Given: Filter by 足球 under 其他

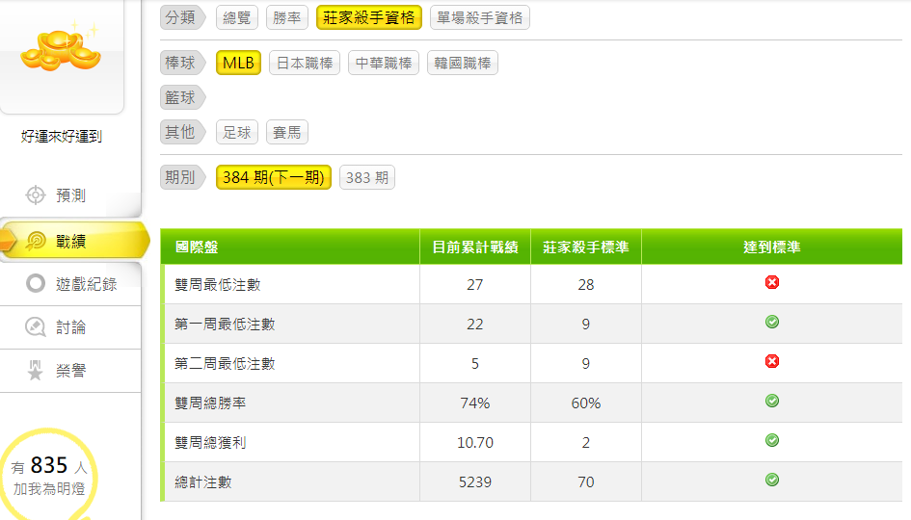Looking at the screenshot, I should 237,132.
